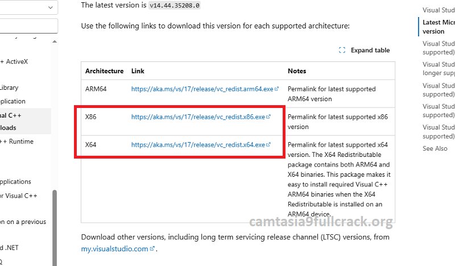Select the ActiveX item in the sidebar
Screen dimensions: 455x266
[14, 61]
